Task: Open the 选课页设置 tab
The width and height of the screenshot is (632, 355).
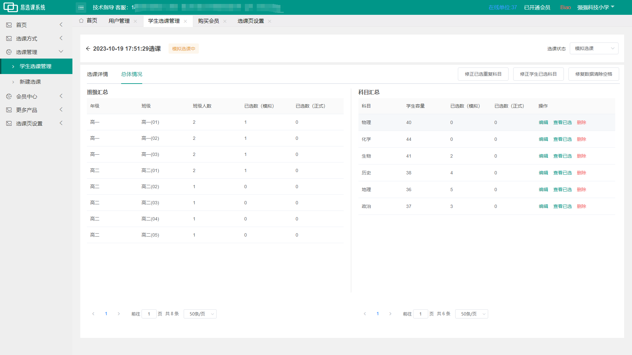Action: click(250, 21)
